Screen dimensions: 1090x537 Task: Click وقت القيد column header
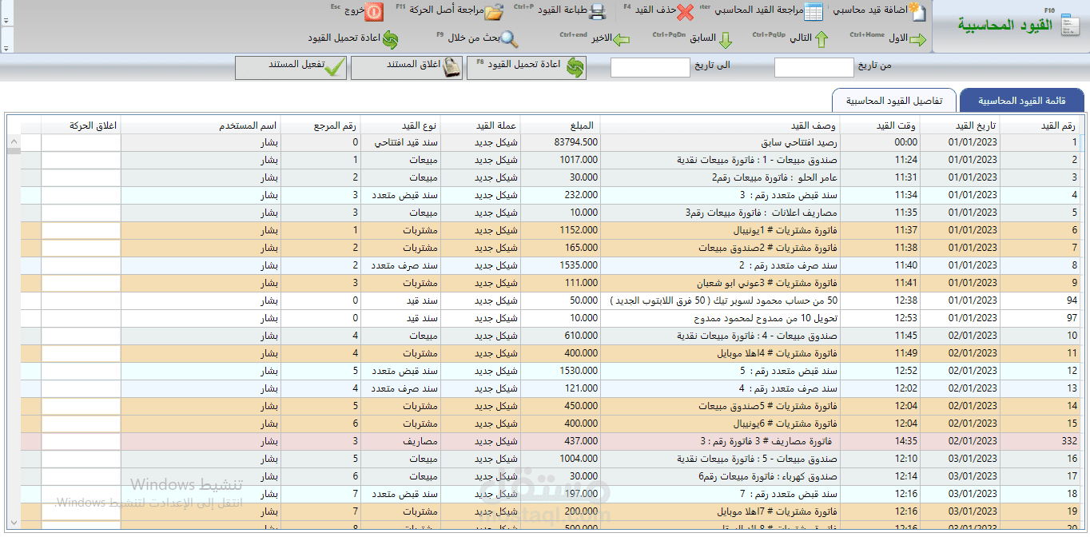coord(880,125)
